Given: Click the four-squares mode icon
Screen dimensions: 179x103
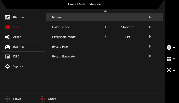Looking at the screenshot, I should pos(169,59).
